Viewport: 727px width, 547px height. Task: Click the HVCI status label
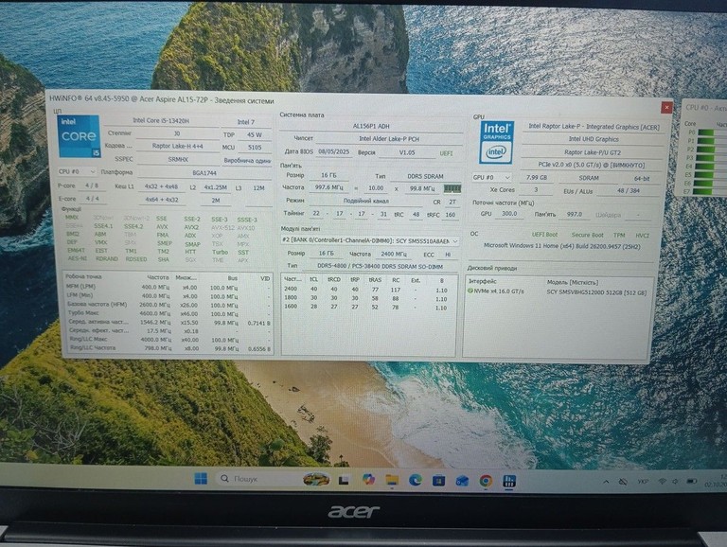click(x=642, y=236)
